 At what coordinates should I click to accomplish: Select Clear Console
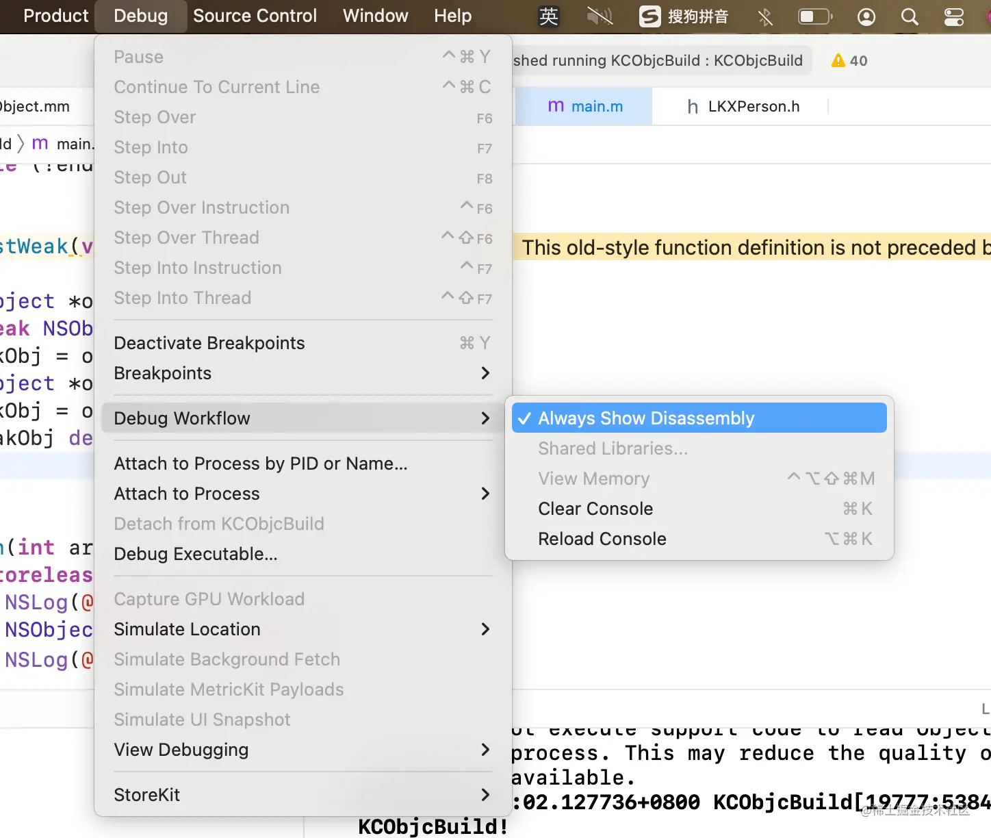[699, 509]
